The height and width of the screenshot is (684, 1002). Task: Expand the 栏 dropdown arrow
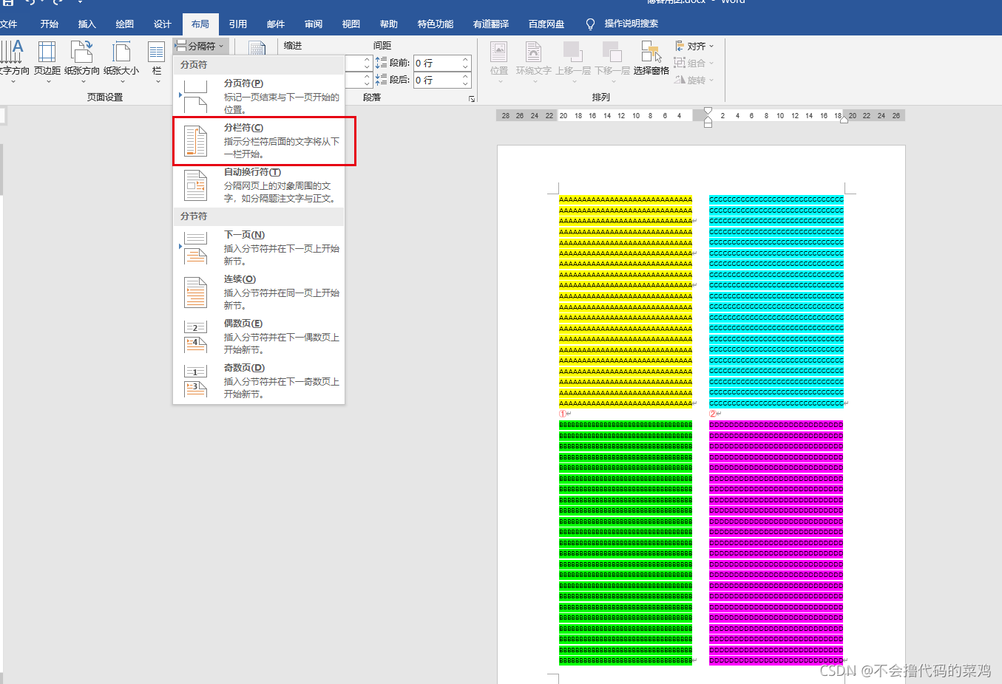[x=158, y=82]
